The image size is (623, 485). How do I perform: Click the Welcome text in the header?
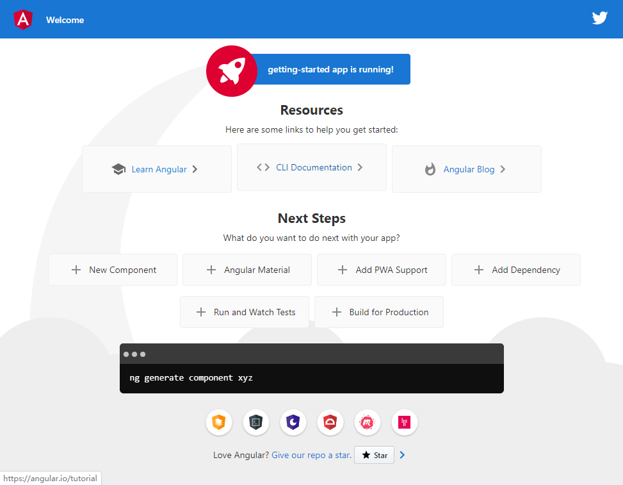tap(65, 20)
